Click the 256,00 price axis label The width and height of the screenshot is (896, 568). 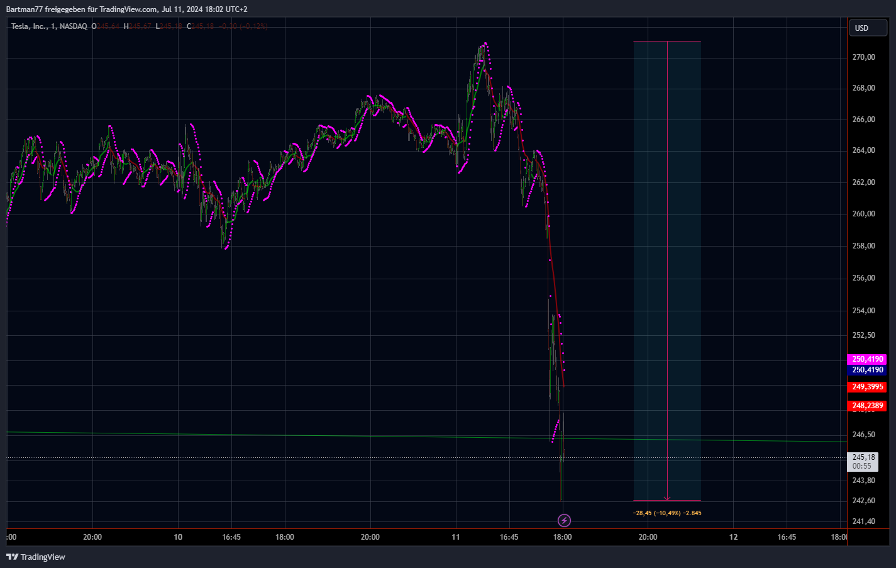coord(863,278)
